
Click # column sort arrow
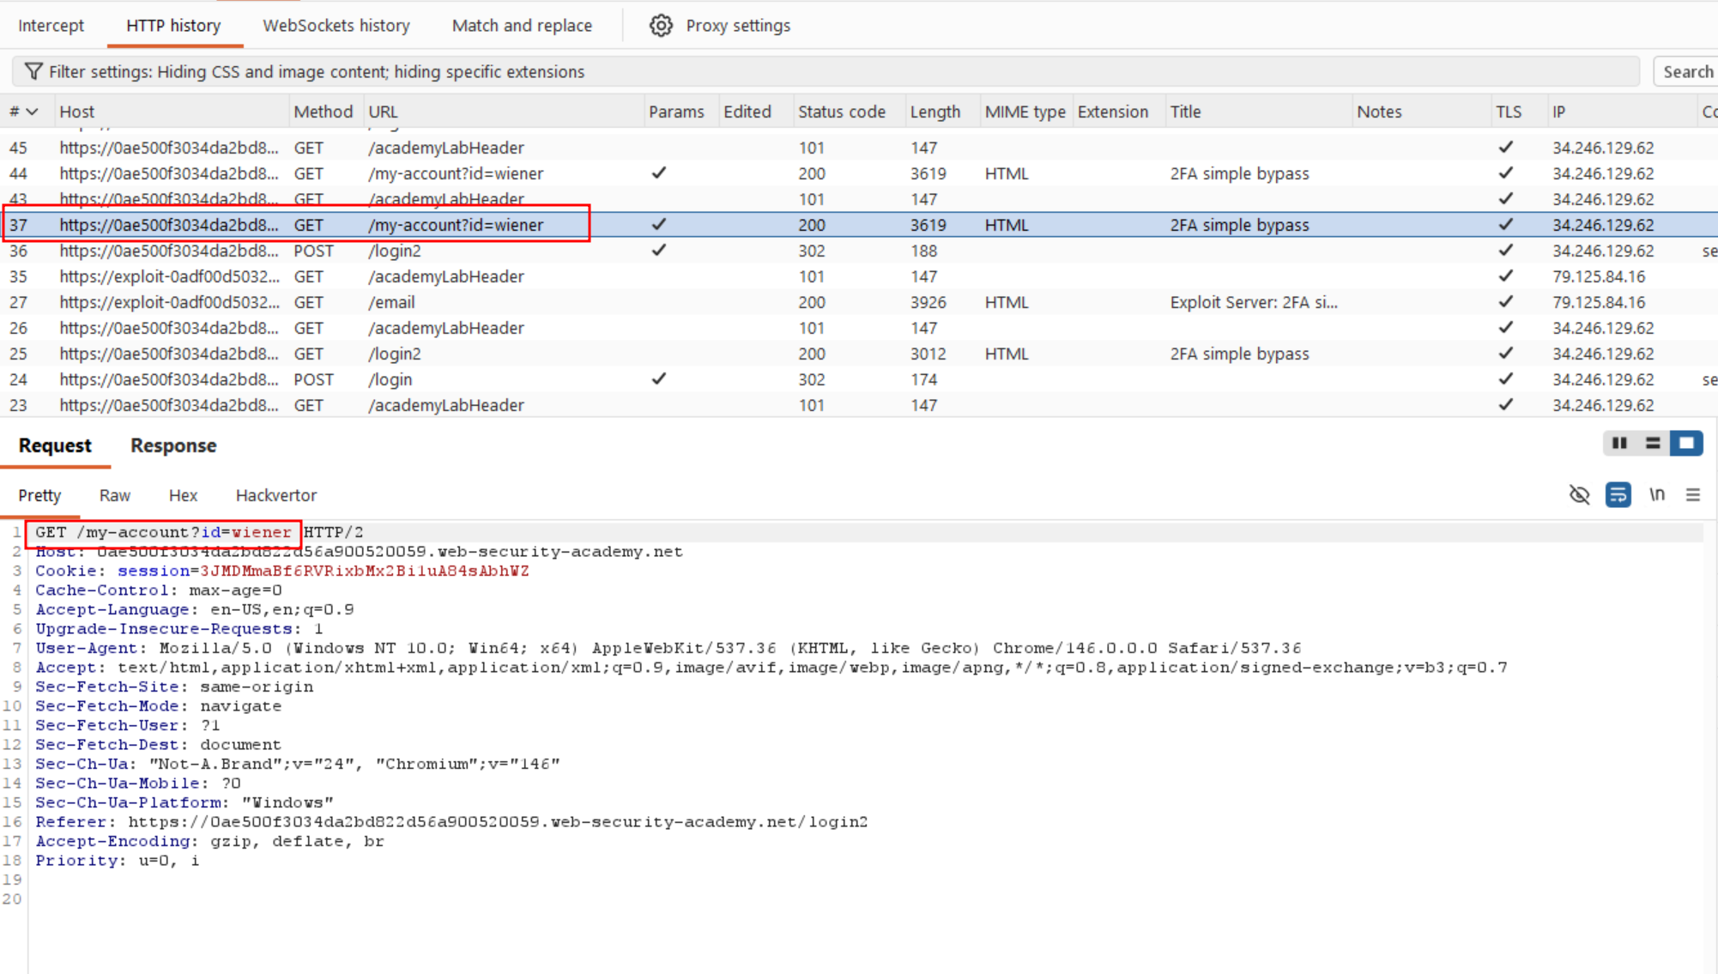pyautogui.click(x=33, y=112)
